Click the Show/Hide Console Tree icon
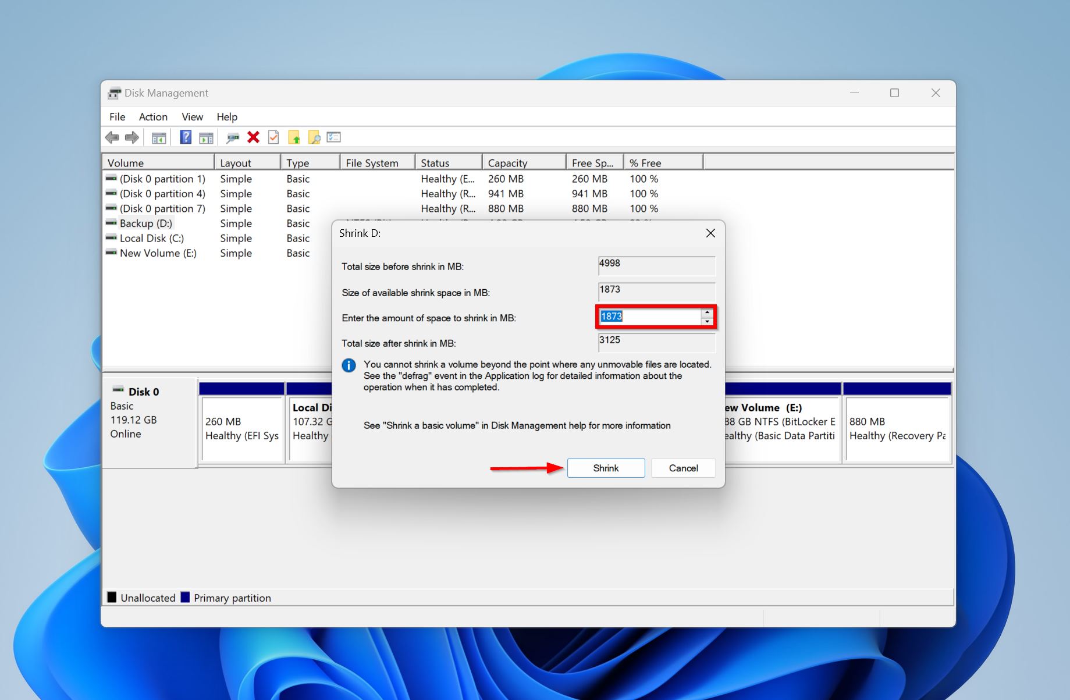Screen dimensions: 1070x700 159,138
